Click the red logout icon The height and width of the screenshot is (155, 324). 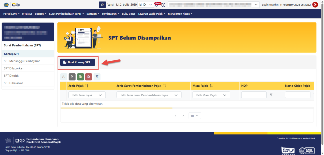315,5
